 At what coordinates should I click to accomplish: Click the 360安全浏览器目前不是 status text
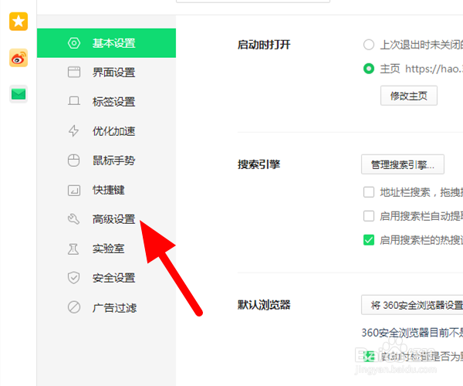pos(412,333)
